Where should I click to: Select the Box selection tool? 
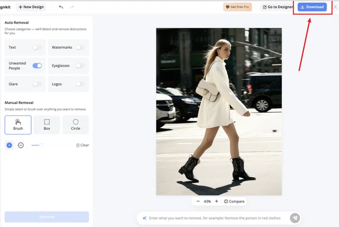(x=47, y=125)
